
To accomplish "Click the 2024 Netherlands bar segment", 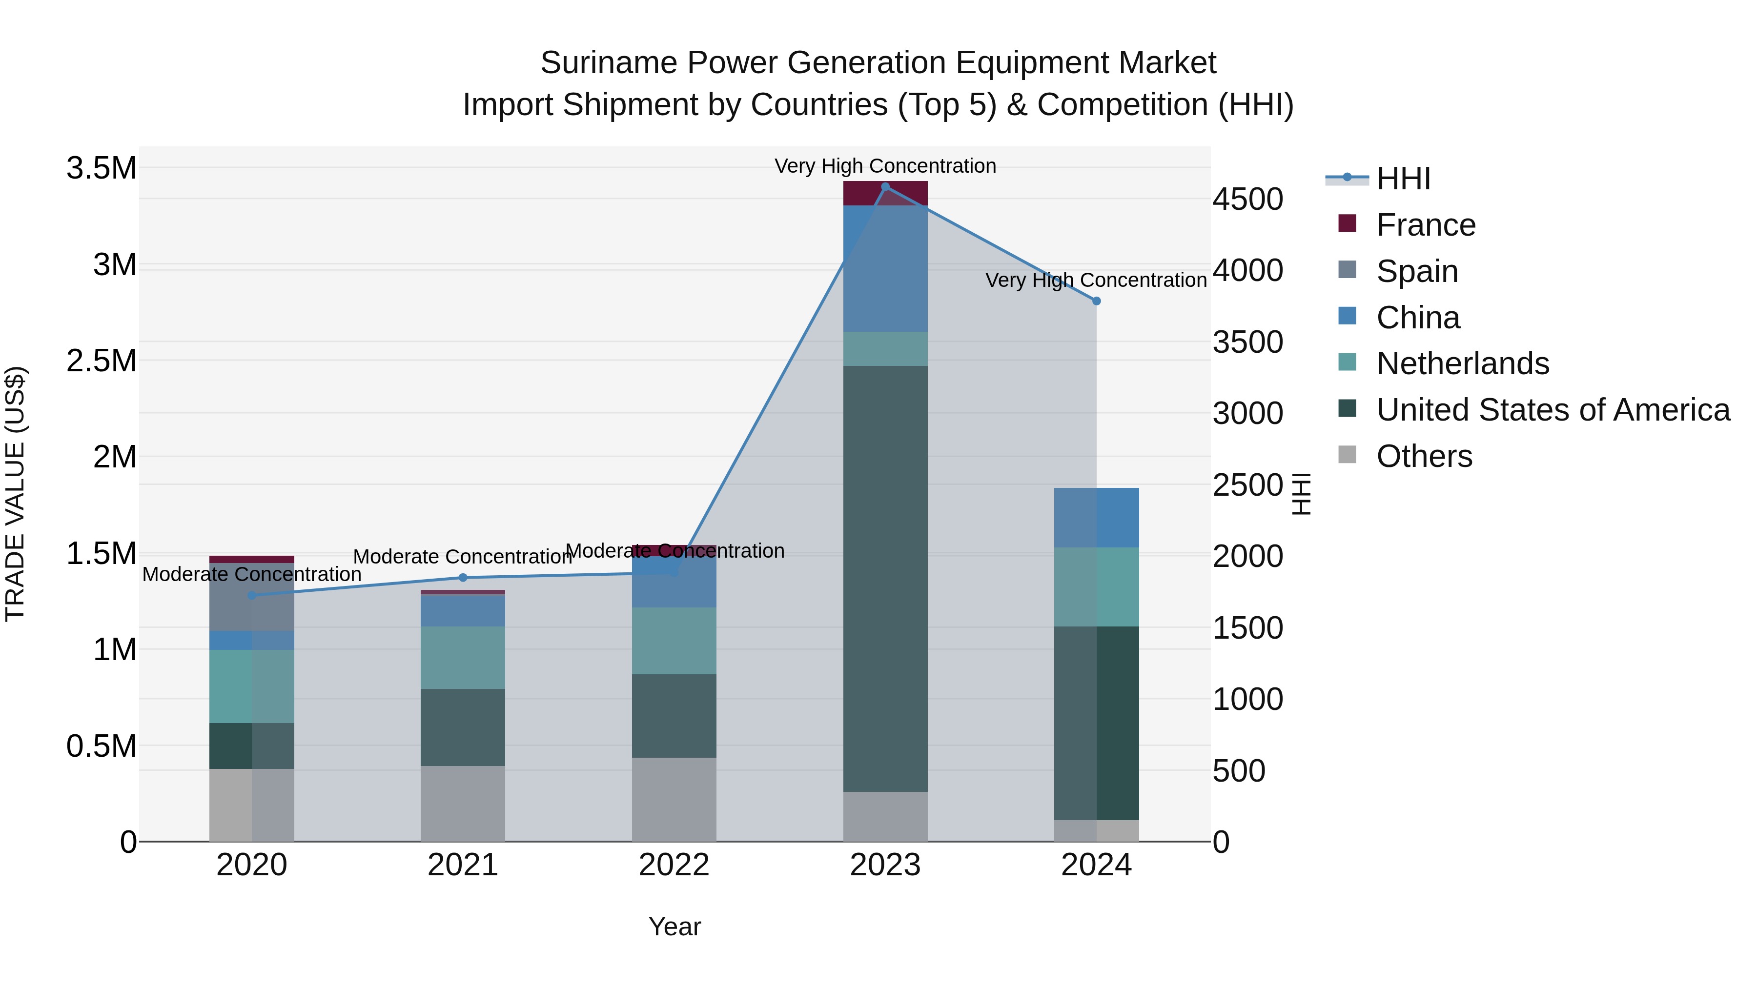I will [x=1097, y=587].
